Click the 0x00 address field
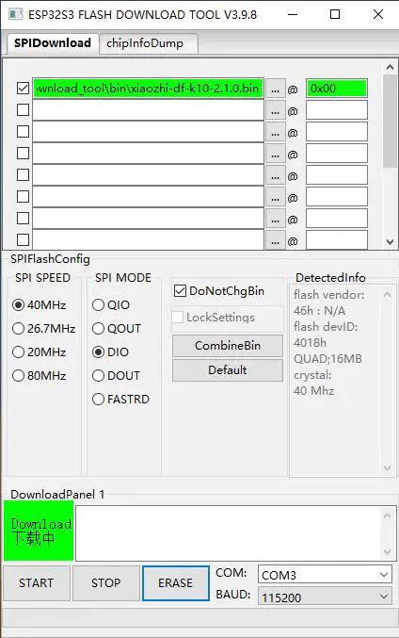The height and width of the screenshot is (638, 399). click(x=337, y=89)
